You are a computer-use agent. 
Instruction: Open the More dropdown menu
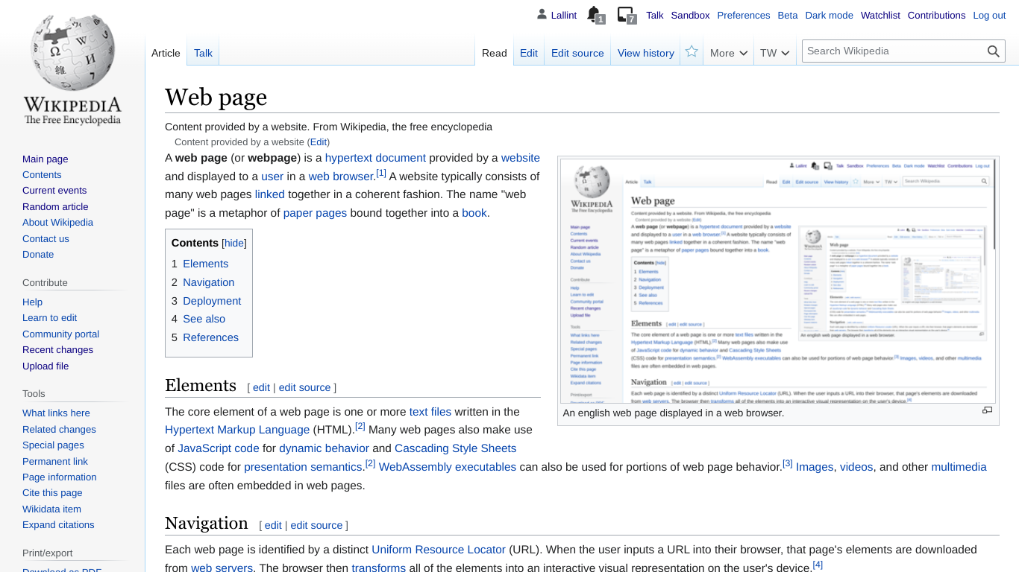click(x=729, y=53)
